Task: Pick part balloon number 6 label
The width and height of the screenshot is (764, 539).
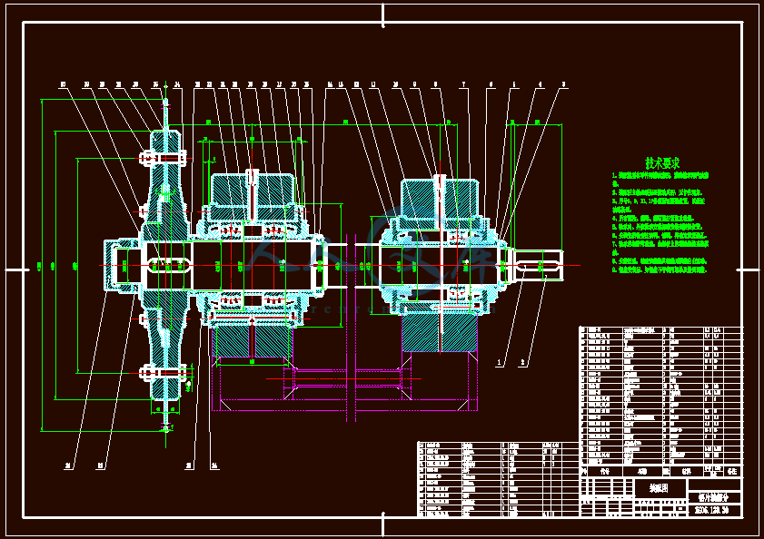Action: pyautogui.click(x=491, y=84)
